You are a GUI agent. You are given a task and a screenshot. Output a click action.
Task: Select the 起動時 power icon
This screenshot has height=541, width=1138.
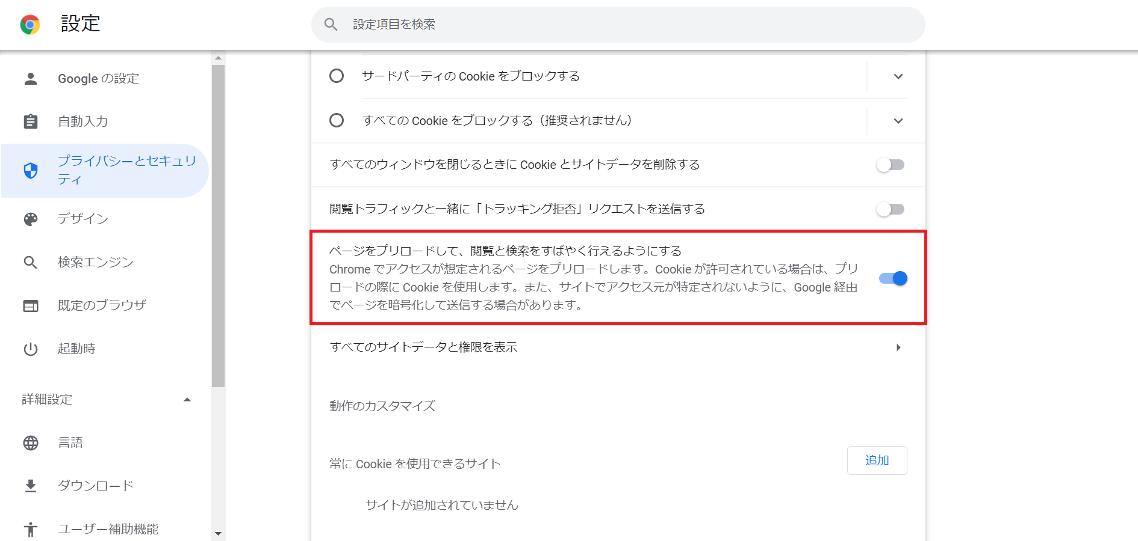click(30, 349)
